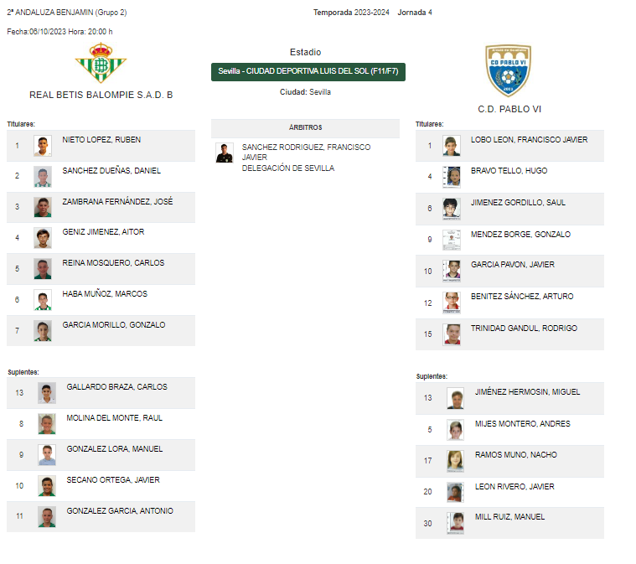This screenshot has width=636, height=564.
Task: Click photo of Trinidad Gandul, Rodrigo
Action: tap(452, 334)
